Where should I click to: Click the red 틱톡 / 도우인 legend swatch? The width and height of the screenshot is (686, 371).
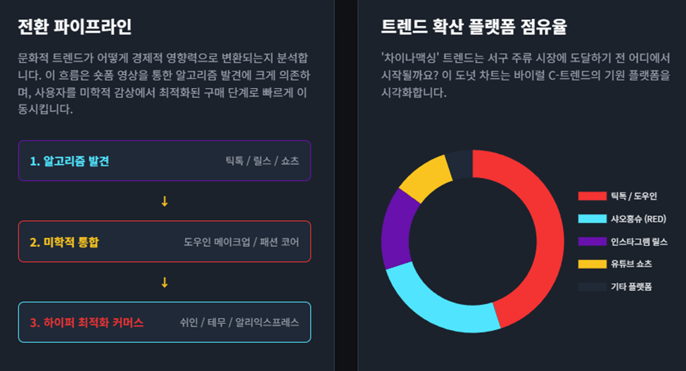pos(592,196)
